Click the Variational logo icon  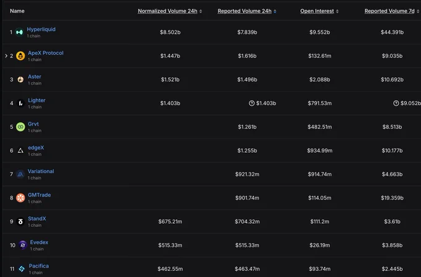click(20, 174)
